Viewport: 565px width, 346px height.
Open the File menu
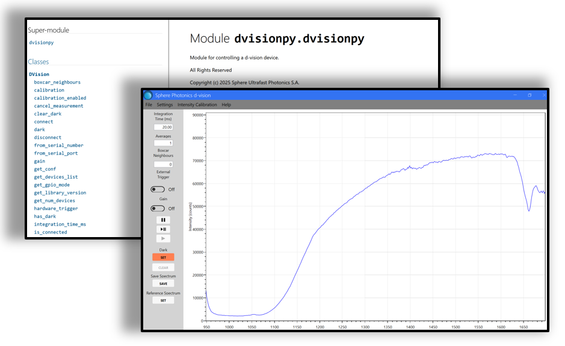149,105
